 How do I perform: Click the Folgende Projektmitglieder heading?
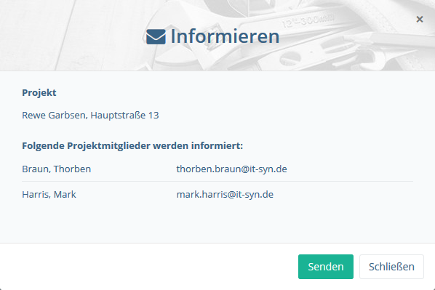click(x=132, y=145)
